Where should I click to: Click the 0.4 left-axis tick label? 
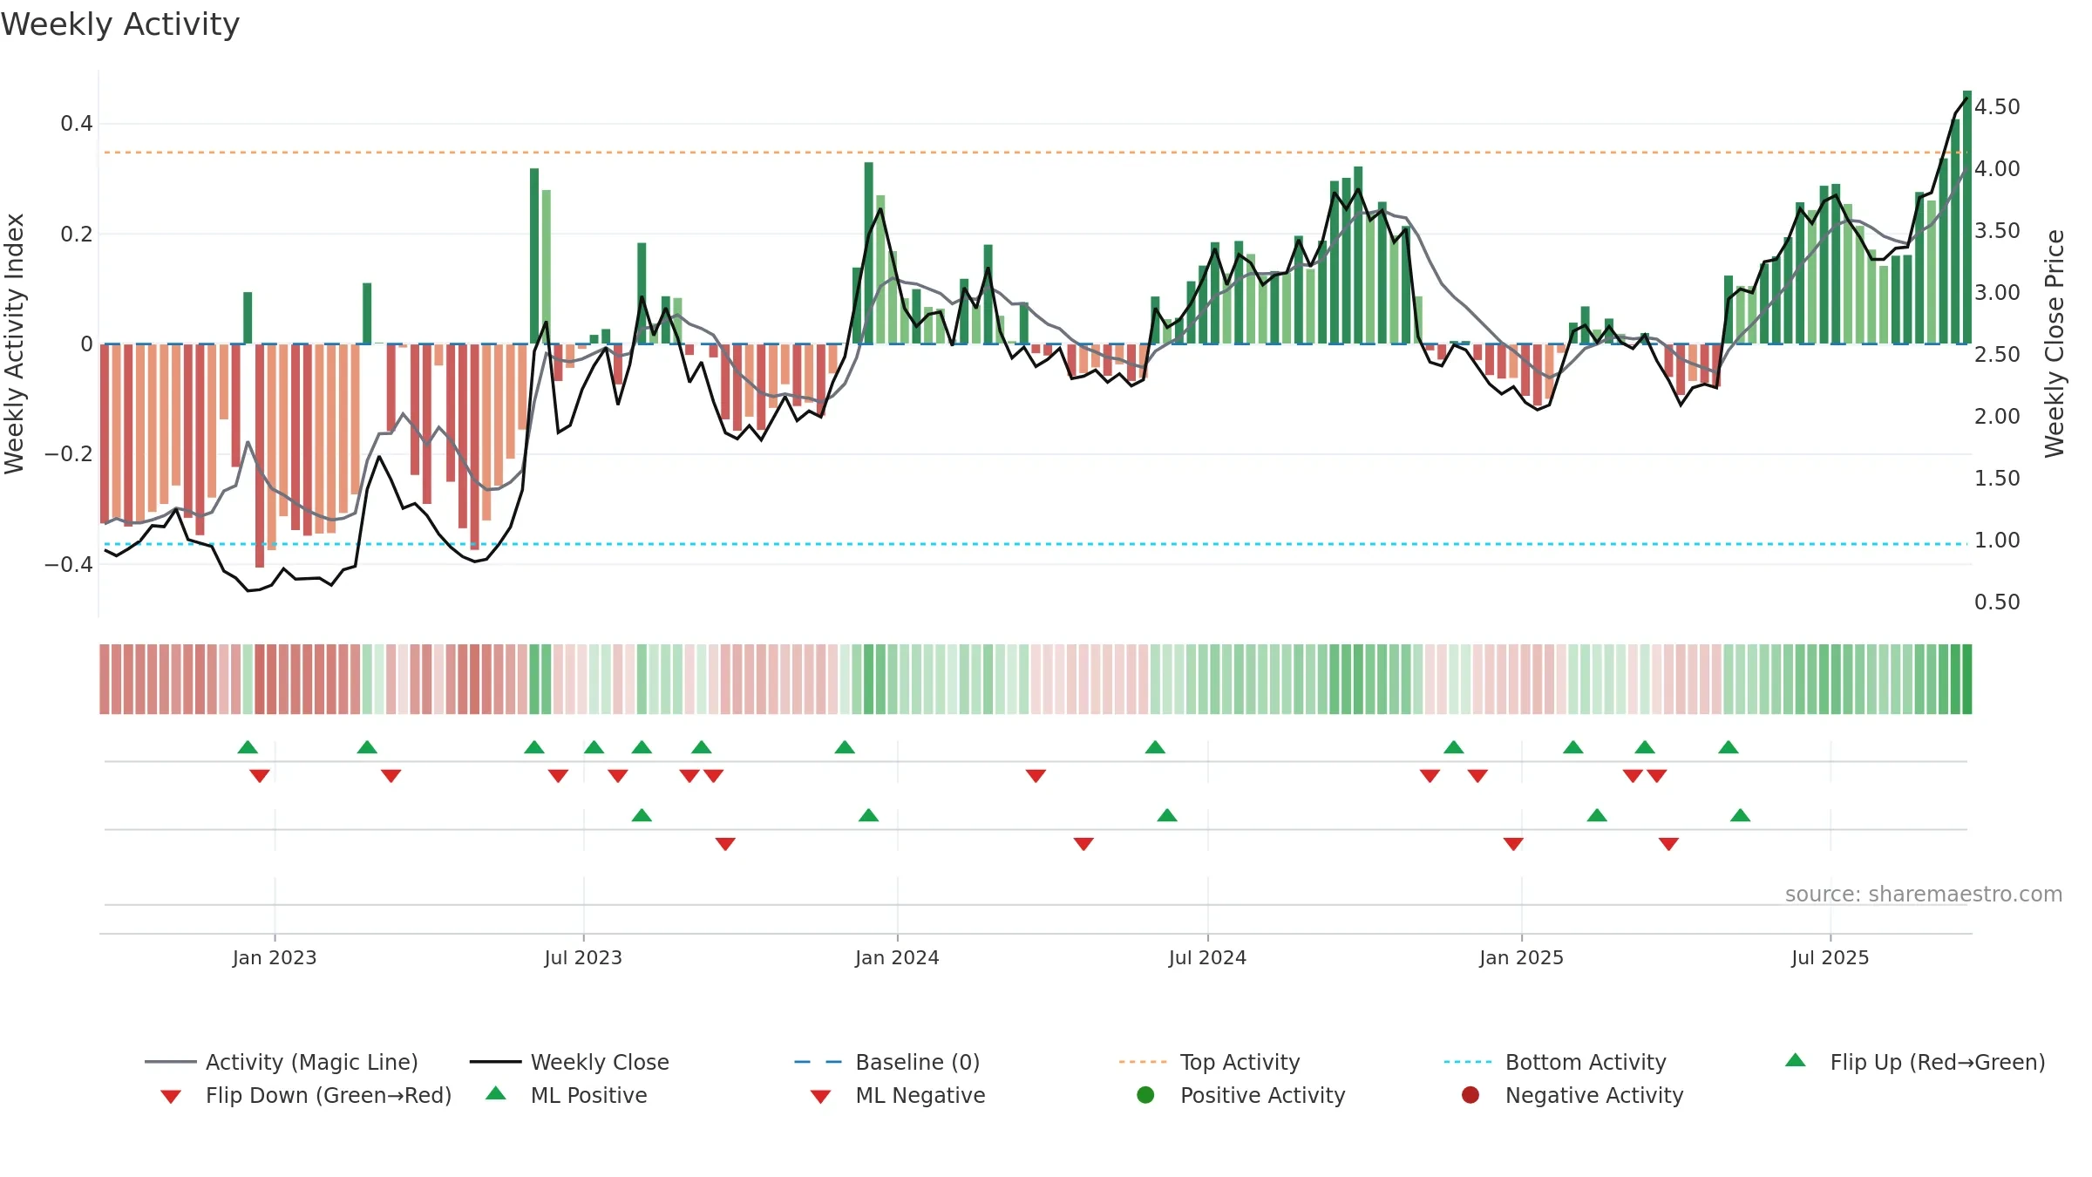[x=77, y=124]
